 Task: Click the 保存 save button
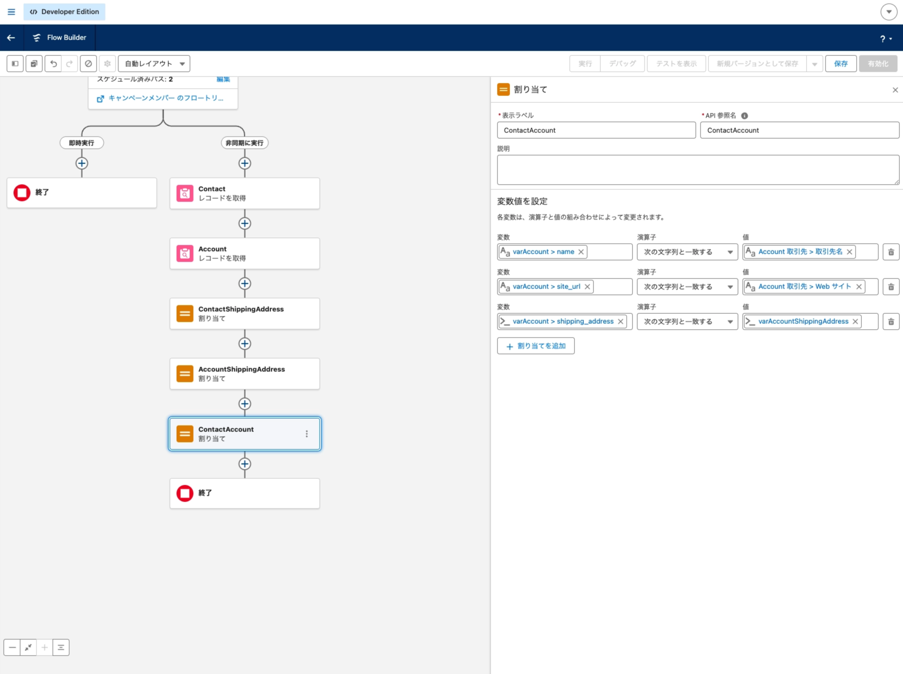(841, 64)
